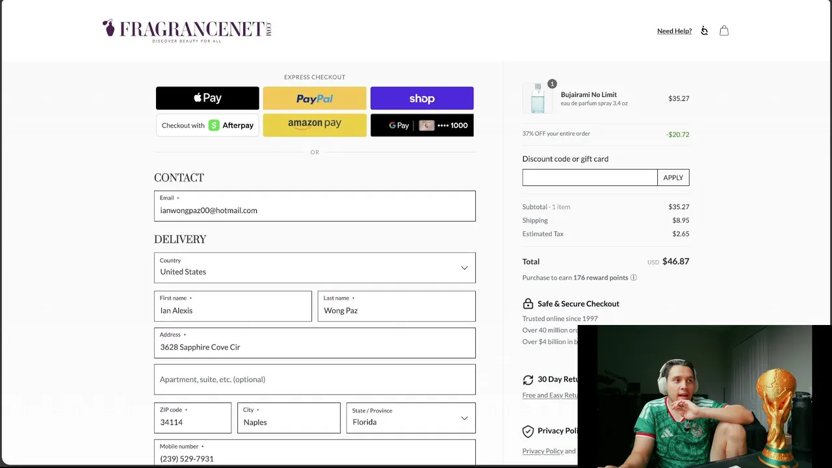This screenshot has height=468, width=832.
Task: Open the accessibility icon in header
Action: point(704,31)
